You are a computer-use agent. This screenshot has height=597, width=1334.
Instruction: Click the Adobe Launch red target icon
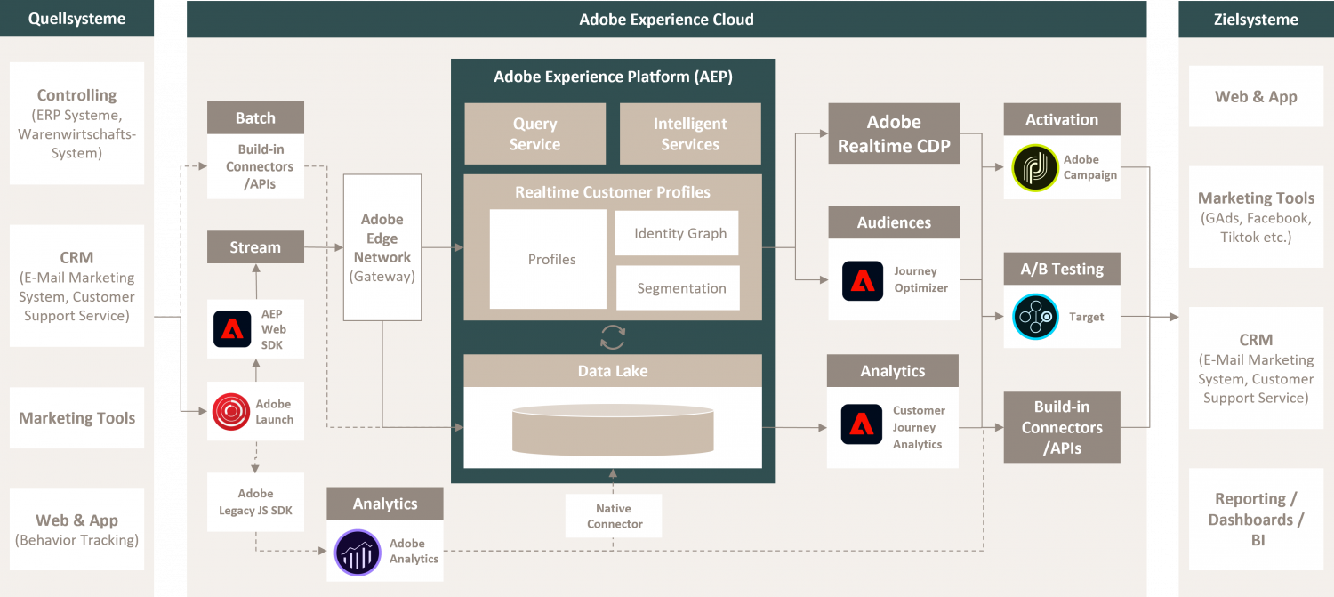point(230,411)
